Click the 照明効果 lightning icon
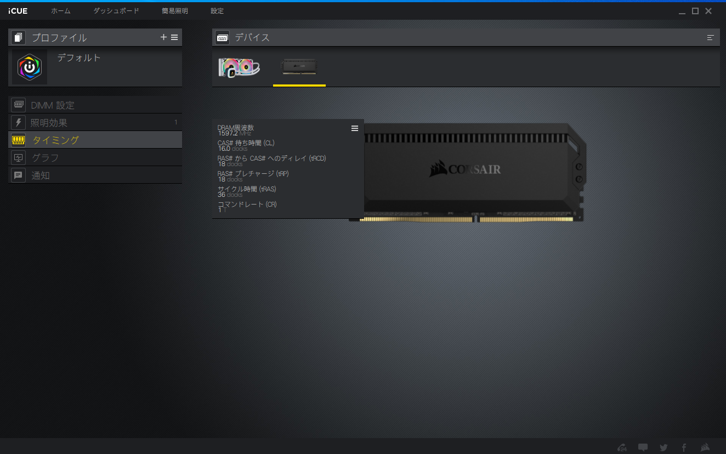 (x=18, y=122)
